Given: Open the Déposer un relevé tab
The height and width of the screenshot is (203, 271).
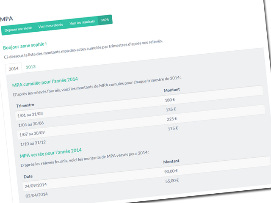Looking at the screenshot, I should click(17, 30).
